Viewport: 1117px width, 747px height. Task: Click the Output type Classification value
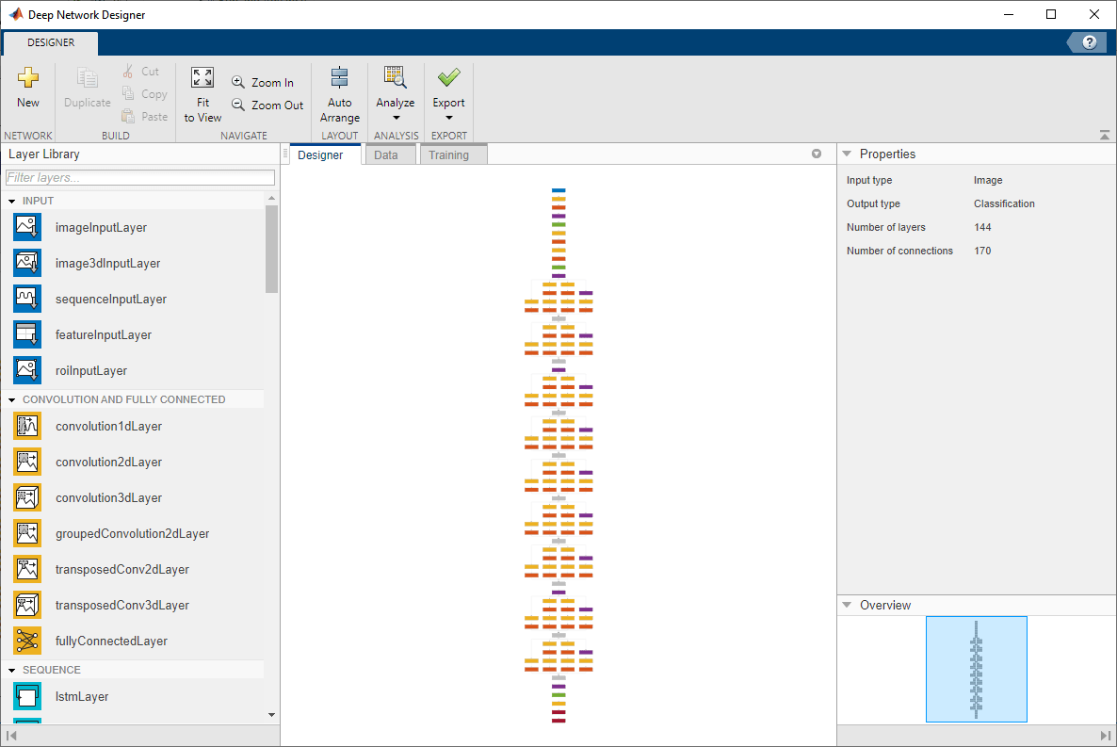[x=1004, y=203]
